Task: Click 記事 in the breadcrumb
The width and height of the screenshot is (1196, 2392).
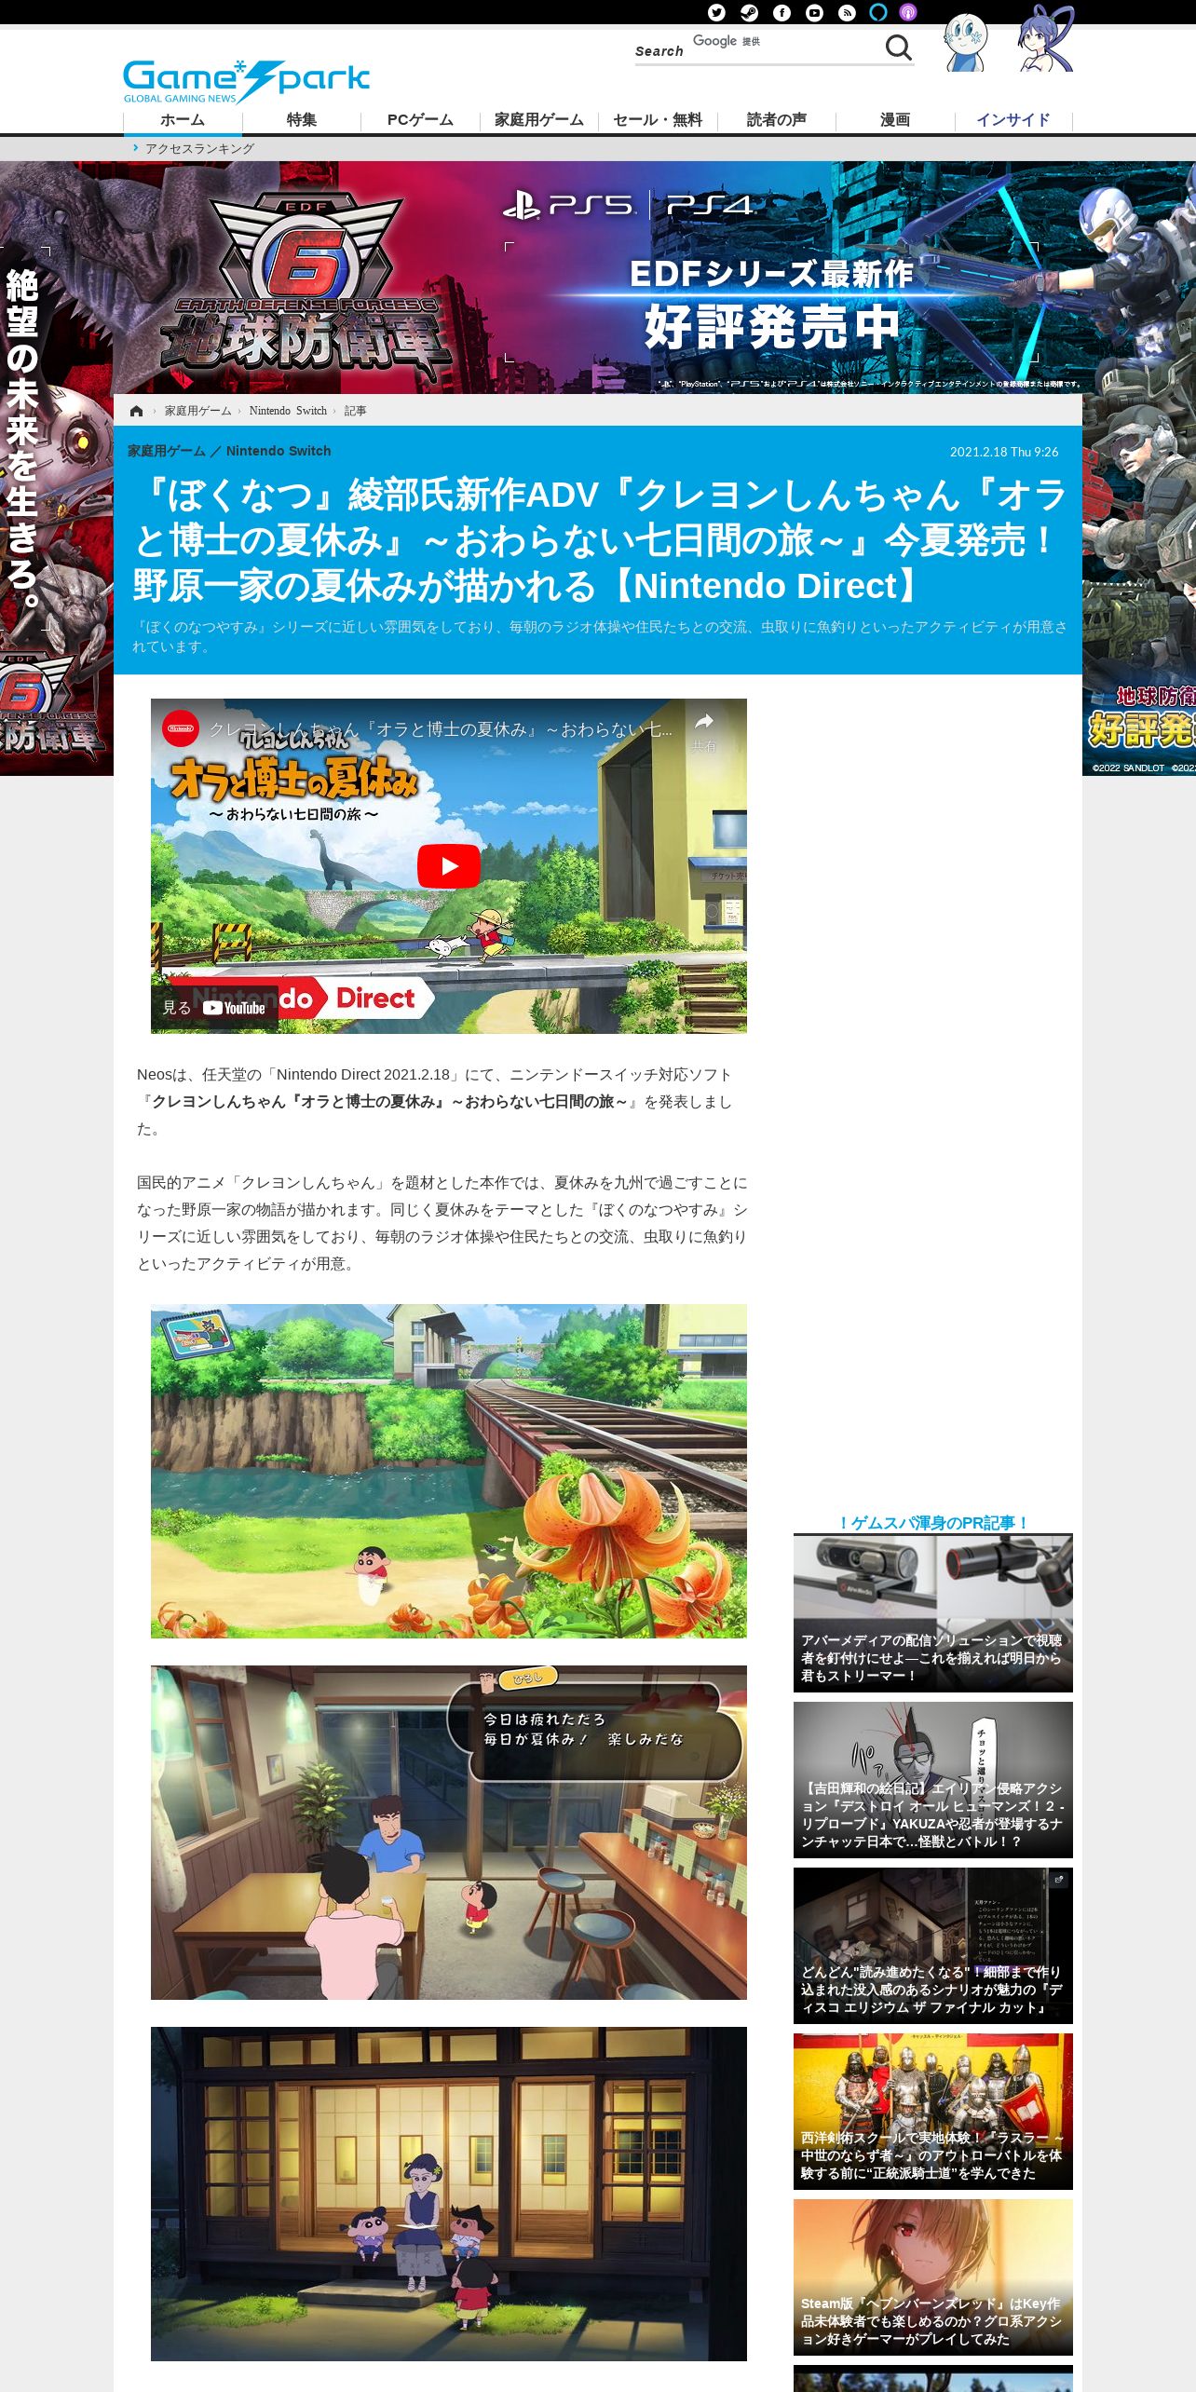Action: 355,411
